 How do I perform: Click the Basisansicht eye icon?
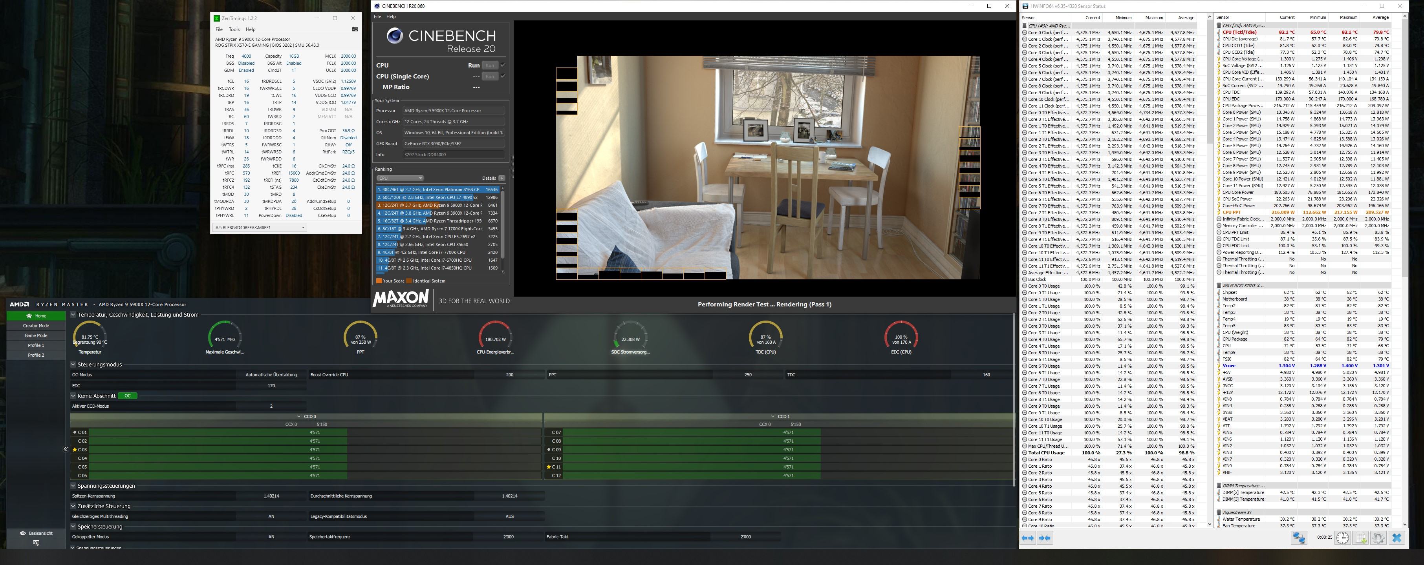(x=23, y=534)
